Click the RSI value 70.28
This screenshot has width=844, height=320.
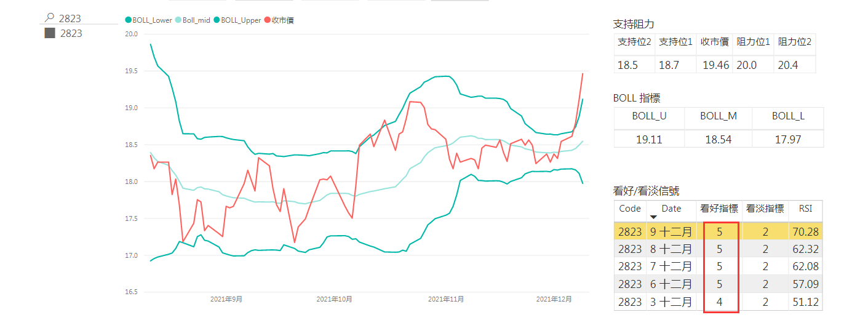click(x=805, y=231)
